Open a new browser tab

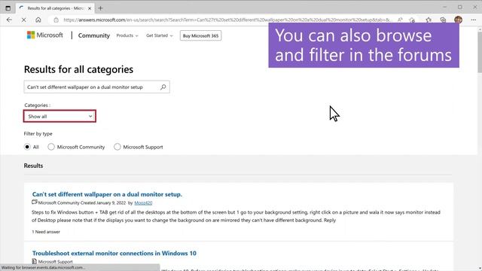(x=100, y=8)
